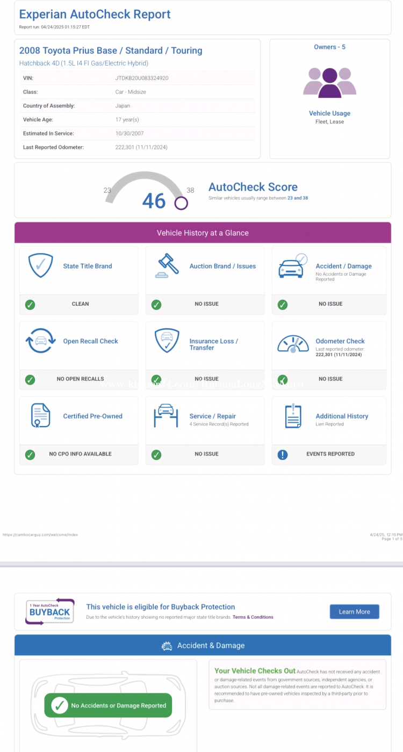Click the cambocarguy.com footer URL
403x752 pixels.
point(40,534)
